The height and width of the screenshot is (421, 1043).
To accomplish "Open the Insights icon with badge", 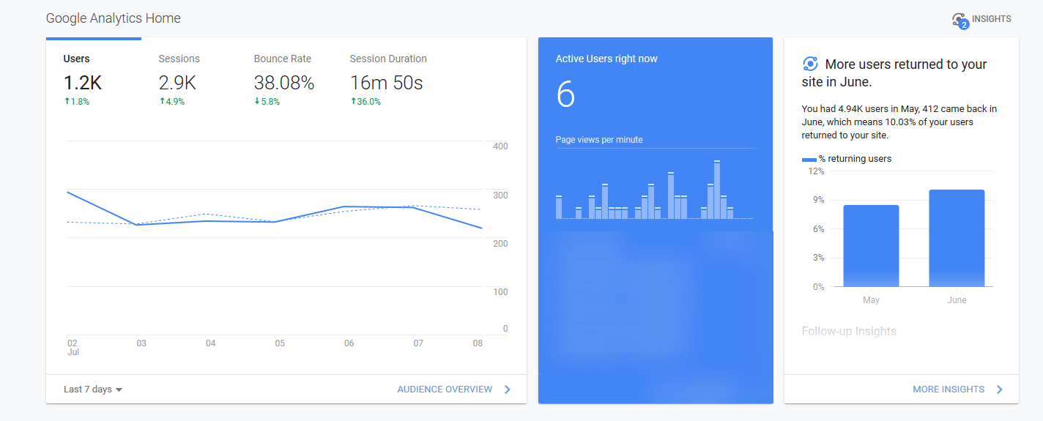I will click(960, 21).
